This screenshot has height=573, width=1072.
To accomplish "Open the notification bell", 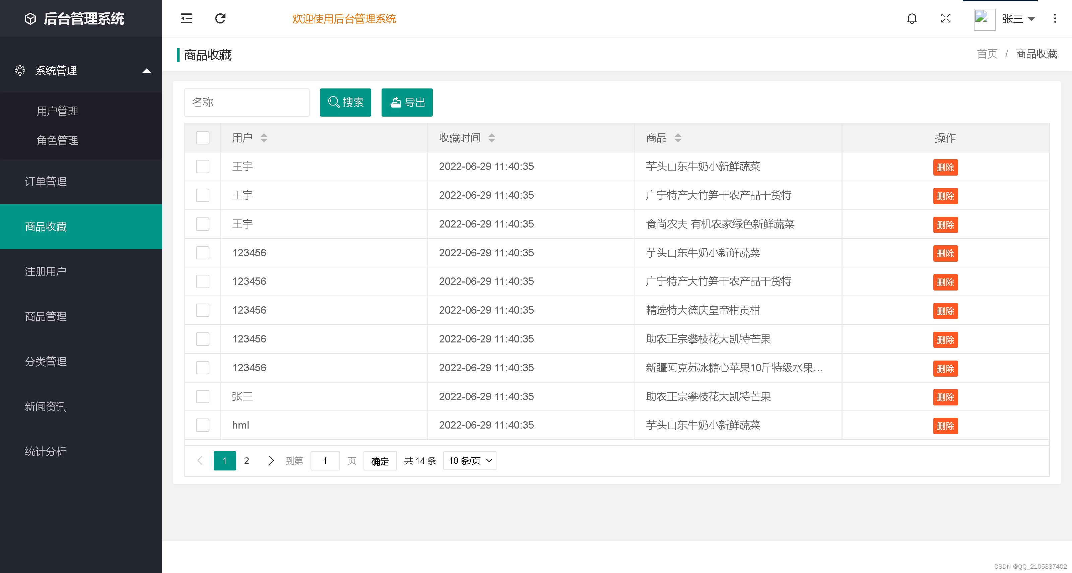I will coord(912,18).
